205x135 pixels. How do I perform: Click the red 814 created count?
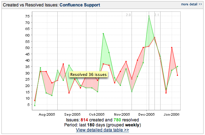point(84,120)
